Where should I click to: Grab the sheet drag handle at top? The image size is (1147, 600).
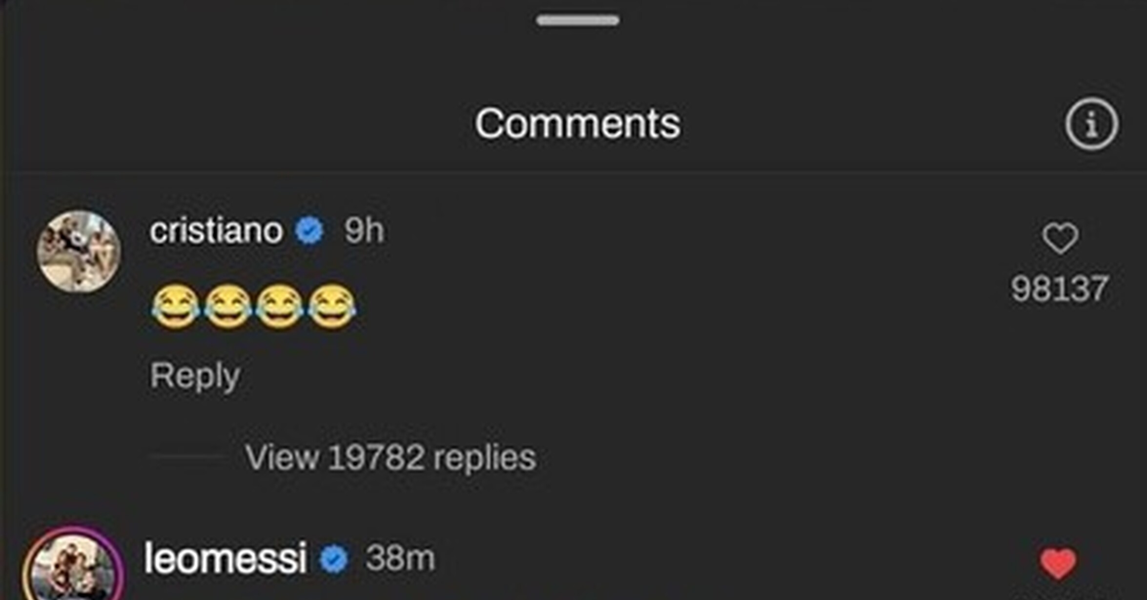577,20
